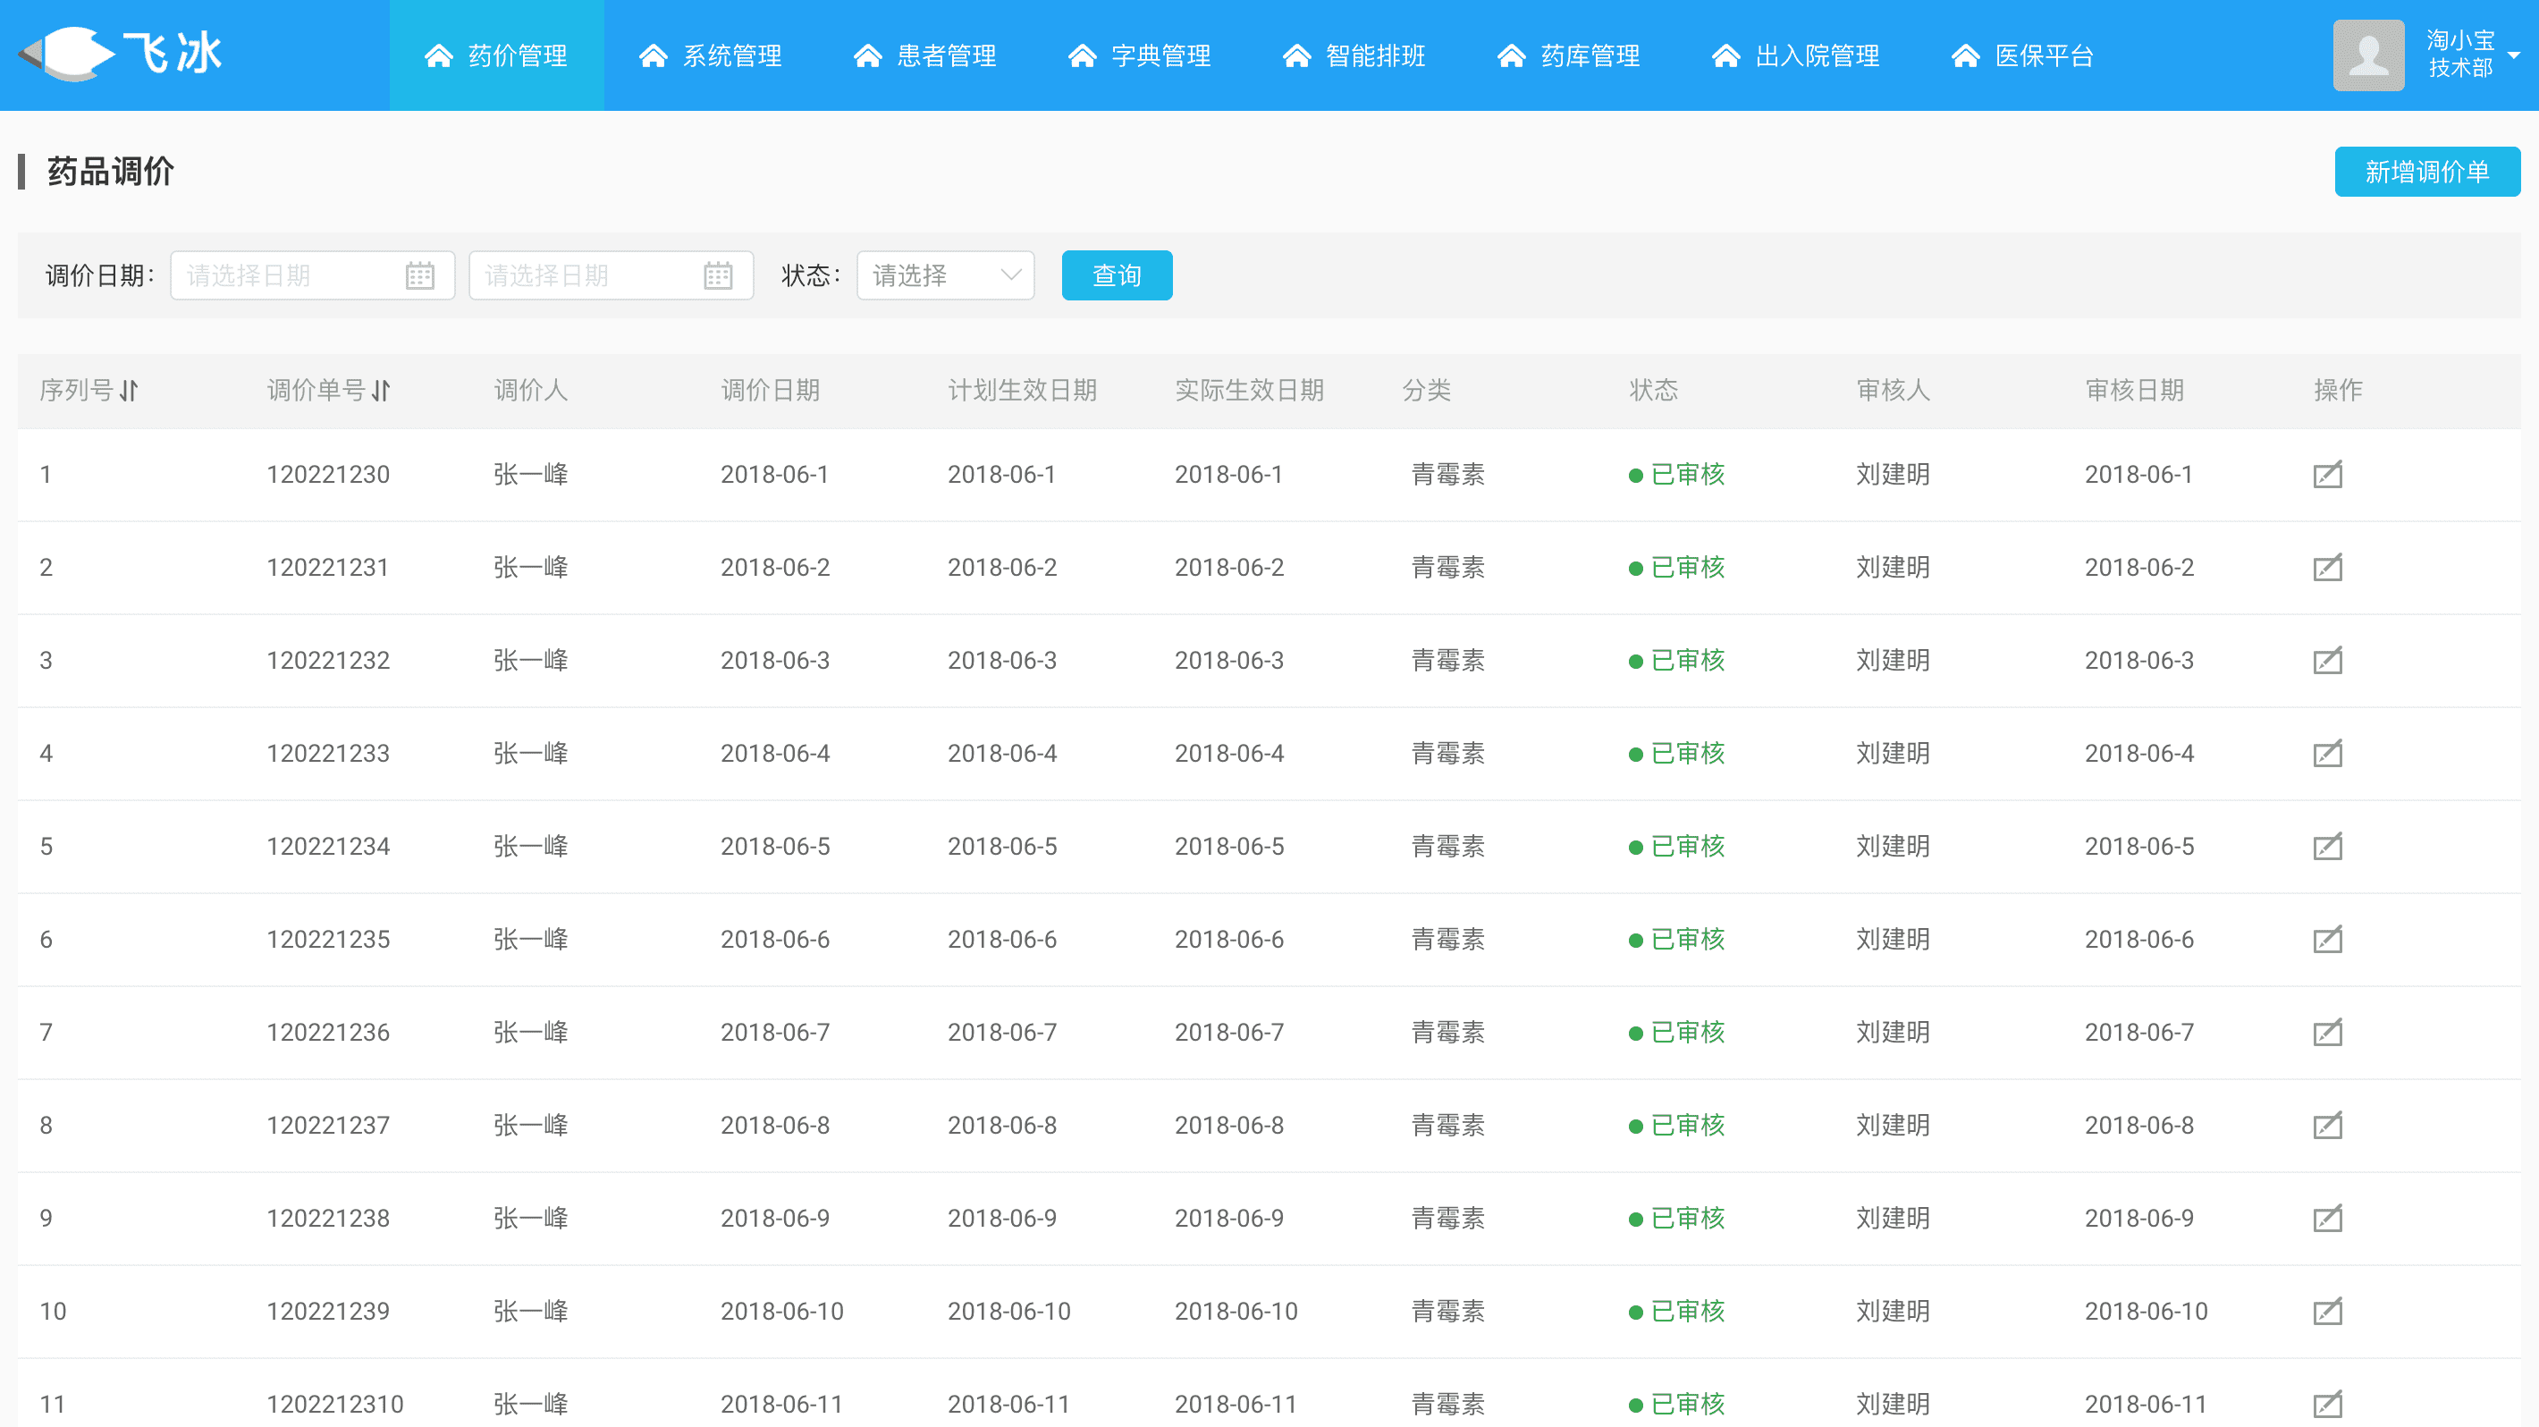Click the 调价日期 column header
The width and height of the screenshot is (2539, 1427).
pos(771,390)
